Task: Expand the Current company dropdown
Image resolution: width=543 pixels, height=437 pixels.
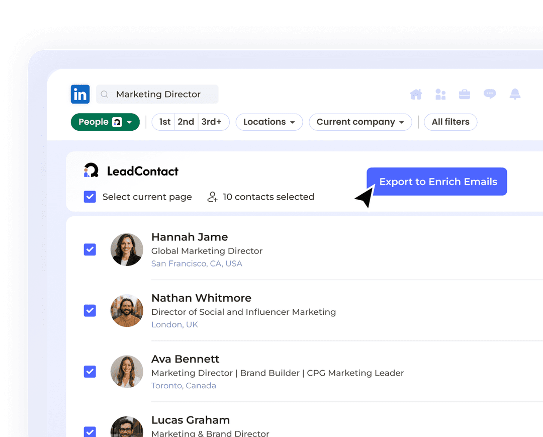Action: pos(360,122)
